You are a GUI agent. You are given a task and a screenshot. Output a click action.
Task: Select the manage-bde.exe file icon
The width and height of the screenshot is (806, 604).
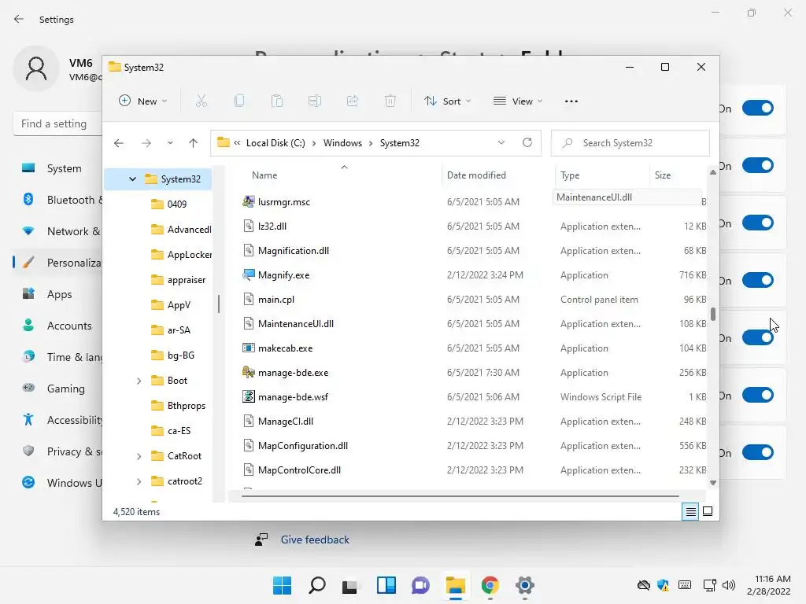pos(248,372)
